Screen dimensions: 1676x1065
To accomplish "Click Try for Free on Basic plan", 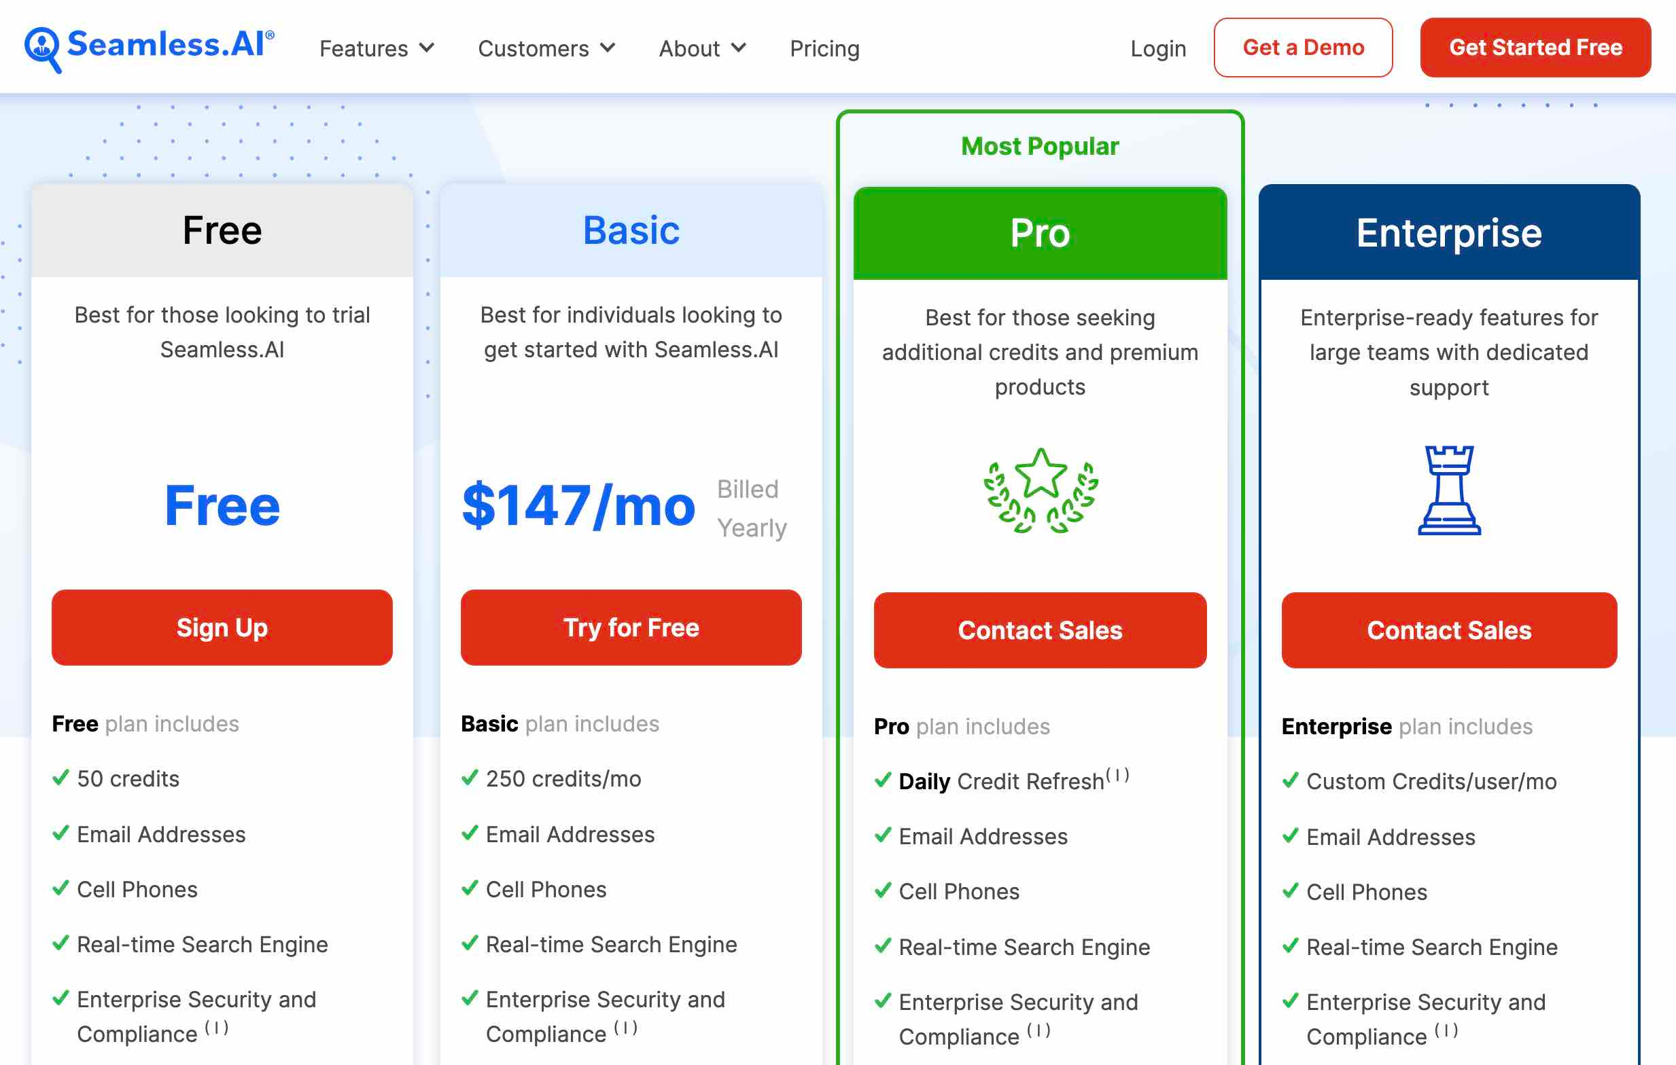I will pyautogui.click(x=631, y=628).
